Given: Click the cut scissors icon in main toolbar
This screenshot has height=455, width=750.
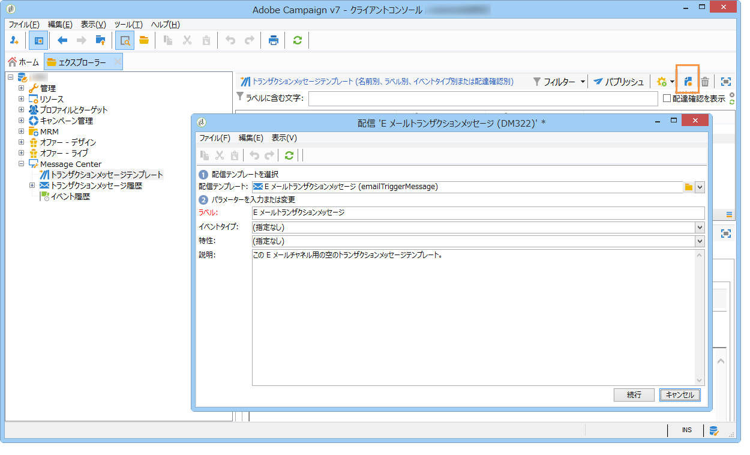Looking at the screenshot, I should 187,41.
